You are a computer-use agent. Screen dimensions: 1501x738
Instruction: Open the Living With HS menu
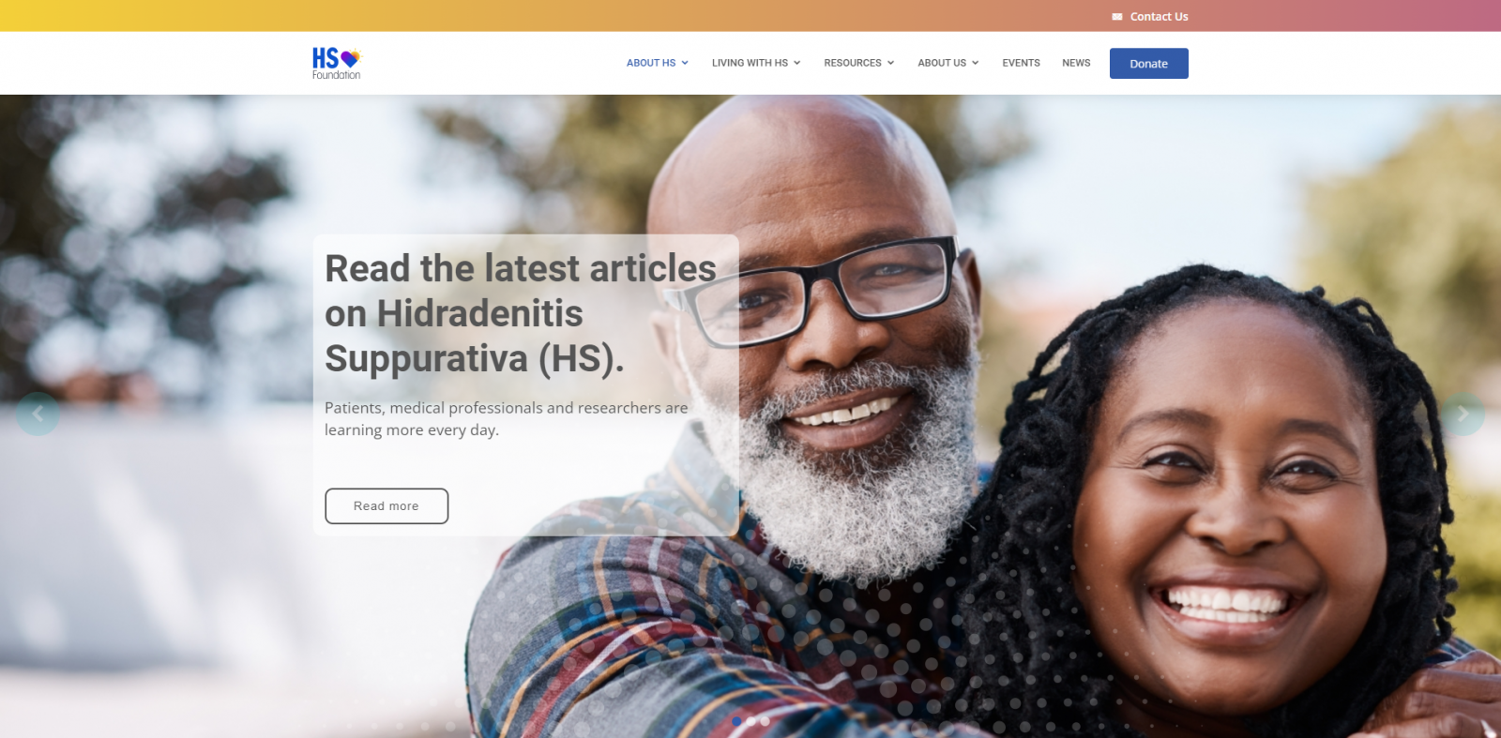[x=750, y=63]
